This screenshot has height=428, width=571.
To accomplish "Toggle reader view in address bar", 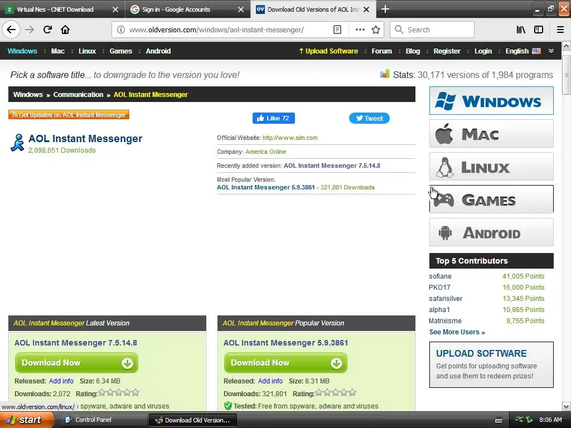I will click(337, 30).
